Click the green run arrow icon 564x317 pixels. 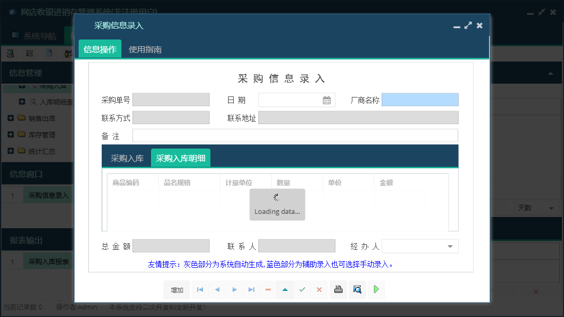click(375, 290)
